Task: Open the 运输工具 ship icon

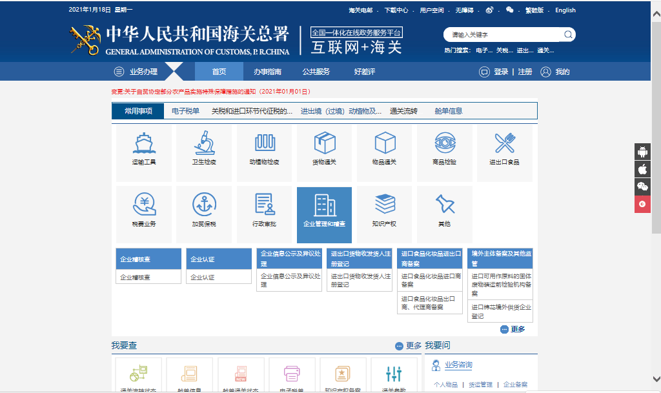Action: [x=144, y=143]
